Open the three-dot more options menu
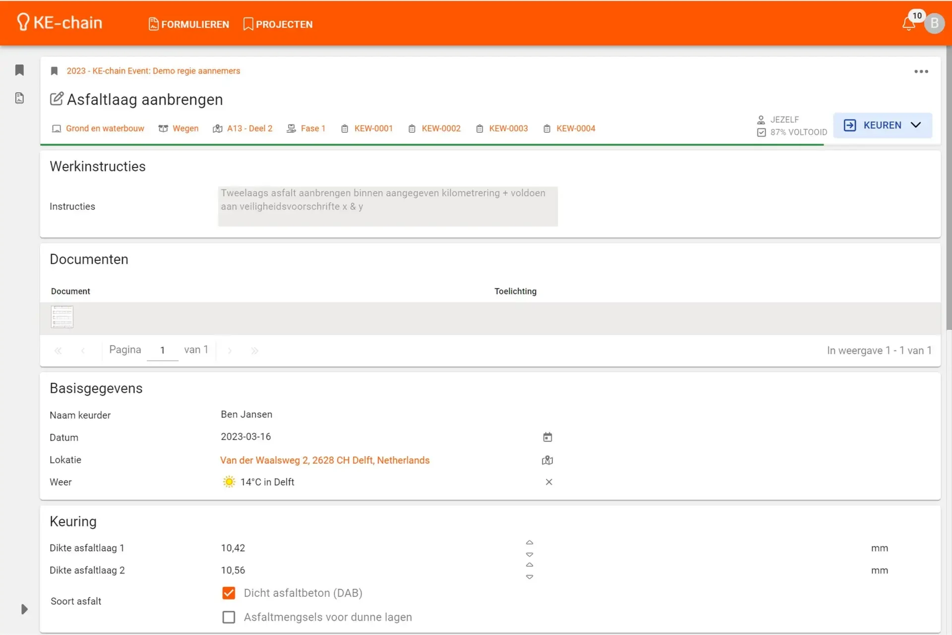The width and height of the screenshot is (952, 635). pos(921,71)
